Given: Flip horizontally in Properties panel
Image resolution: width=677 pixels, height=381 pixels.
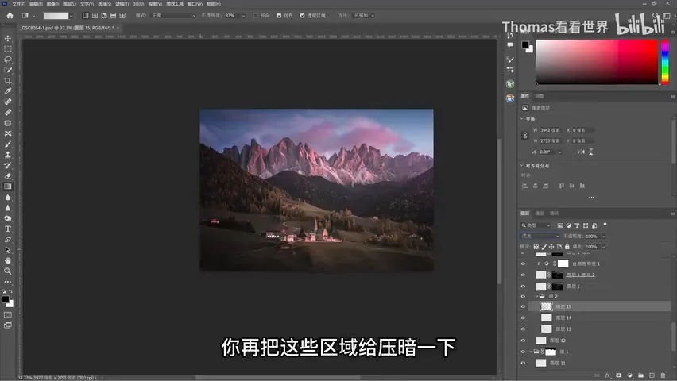Looking at the screenshot, I should point(581,152).
